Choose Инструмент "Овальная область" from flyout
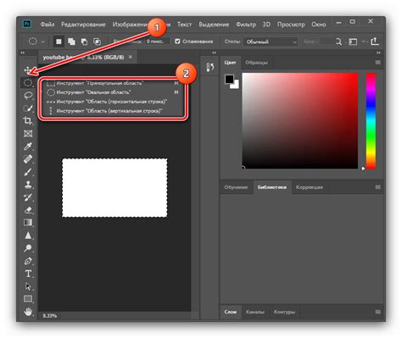402x338 pixels. tap(113, 92)
